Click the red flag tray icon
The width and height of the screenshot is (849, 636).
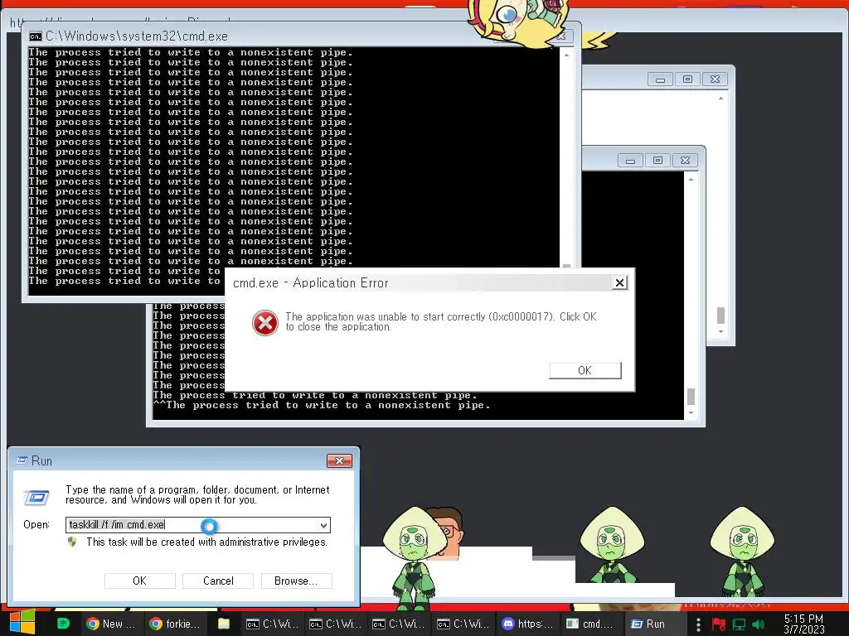click(719, 624)
